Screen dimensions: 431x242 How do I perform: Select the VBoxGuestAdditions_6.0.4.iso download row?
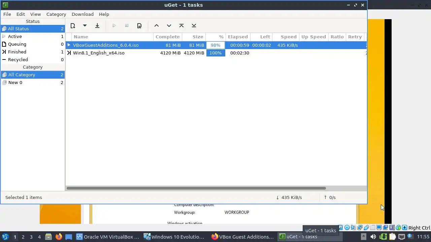pyautogui.click(x=216, y=45)
